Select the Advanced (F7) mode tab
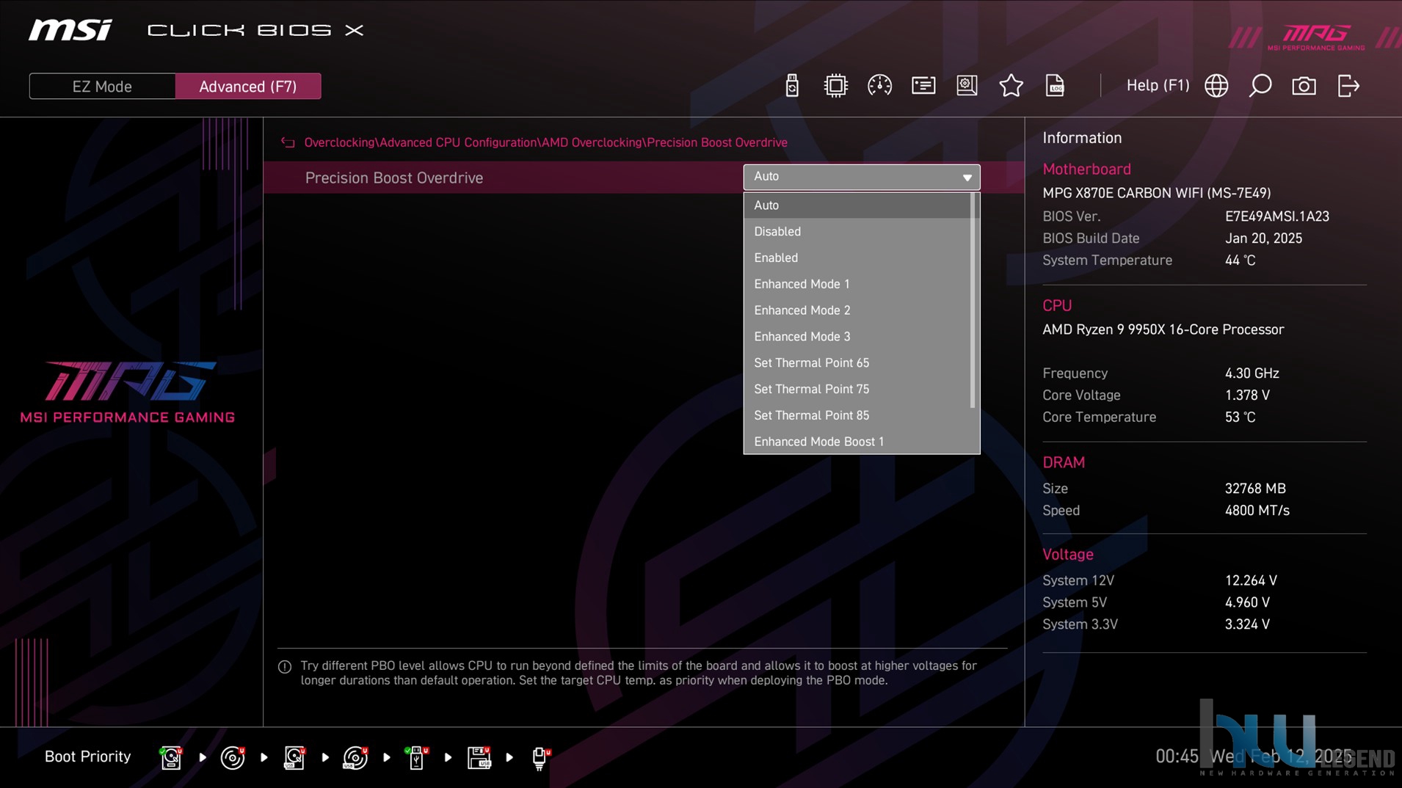This screenshot has width=1402, height=788. [248, 86]
